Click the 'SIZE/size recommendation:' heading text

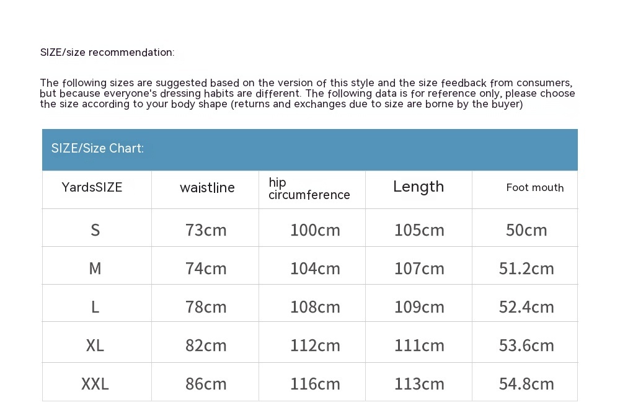[x=107, y=53]
